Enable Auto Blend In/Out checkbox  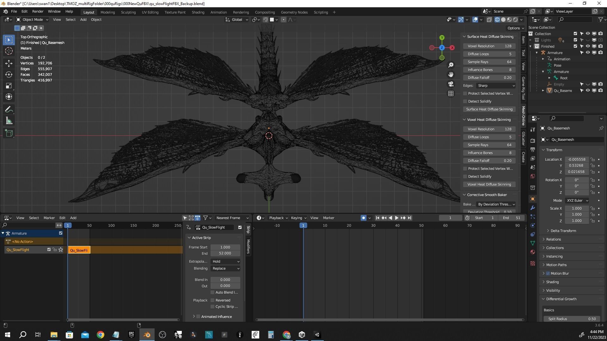[212, 292]
